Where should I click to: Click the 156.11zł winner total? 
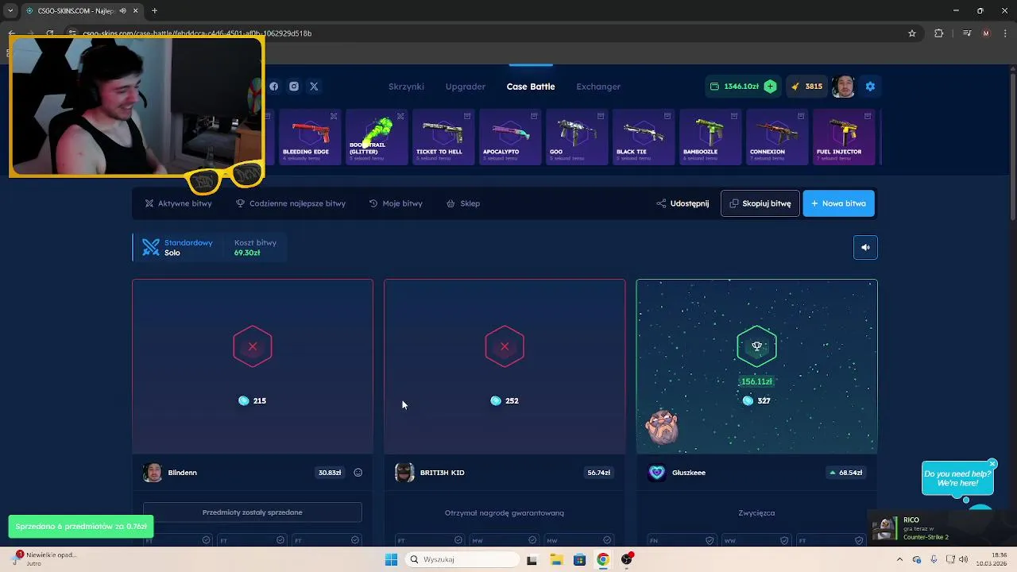coord(756,381)
